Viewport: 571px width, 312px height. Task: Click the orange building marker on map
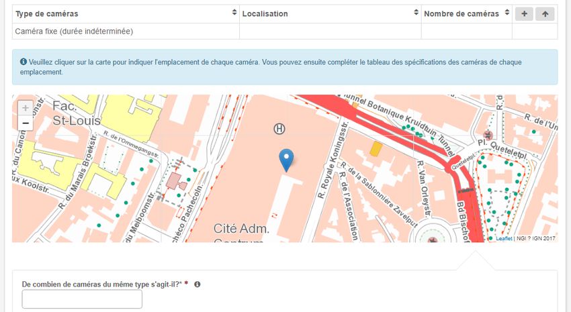[376, 149]
